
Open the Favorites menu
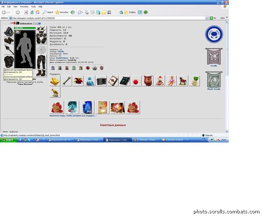pos(24,7)
